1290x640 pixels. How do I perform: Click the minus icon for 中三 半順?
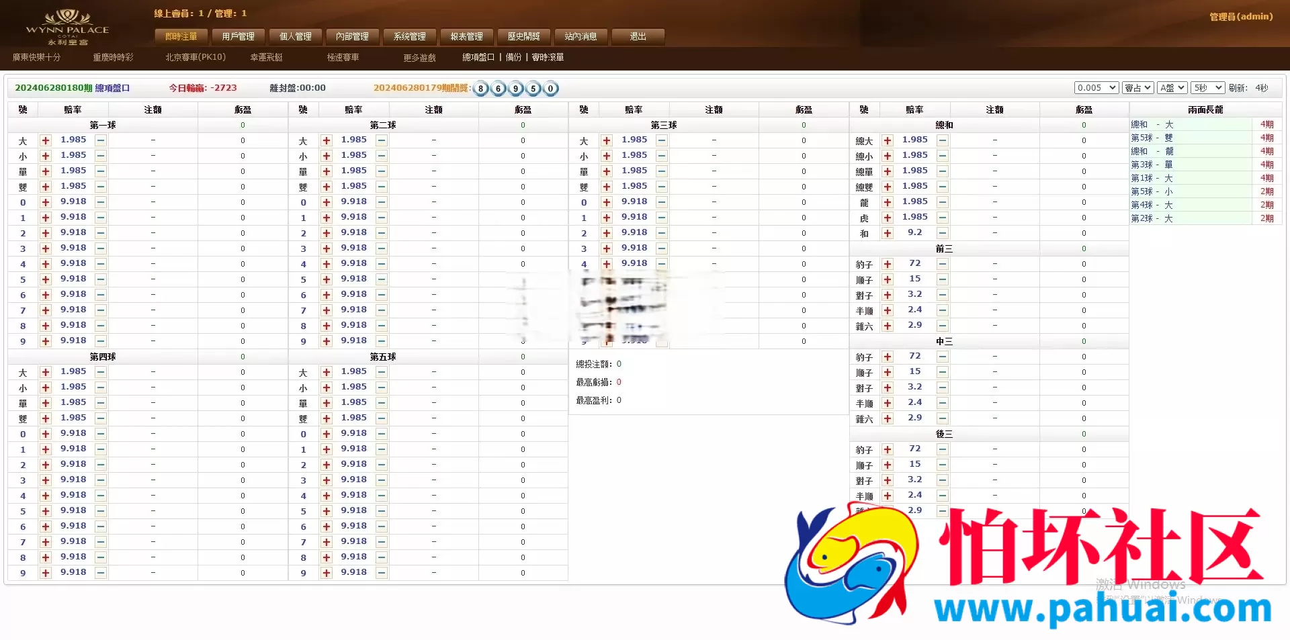[943, 403]
